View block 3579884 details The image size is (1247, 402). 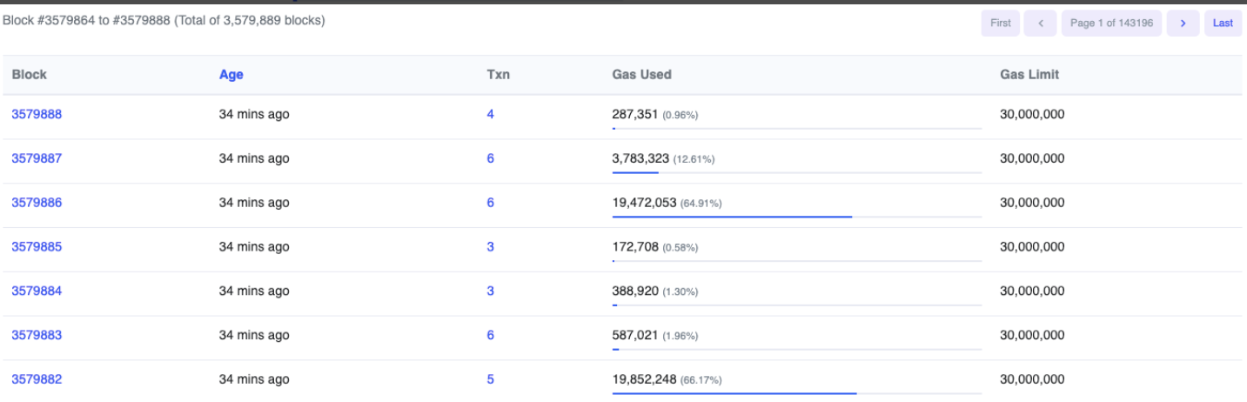coord(37,291)
